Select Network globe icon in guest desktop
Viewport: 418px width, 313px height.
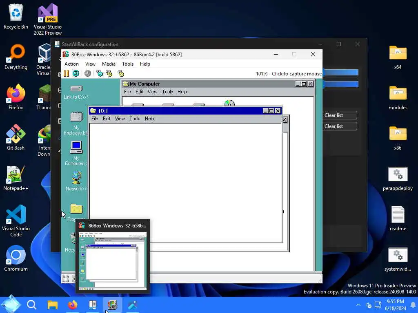[x=76, y=181]
